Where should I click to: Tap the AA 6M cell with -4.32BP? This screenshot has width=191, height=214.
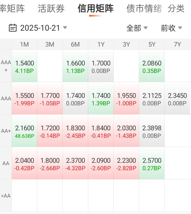pos(75,164)
